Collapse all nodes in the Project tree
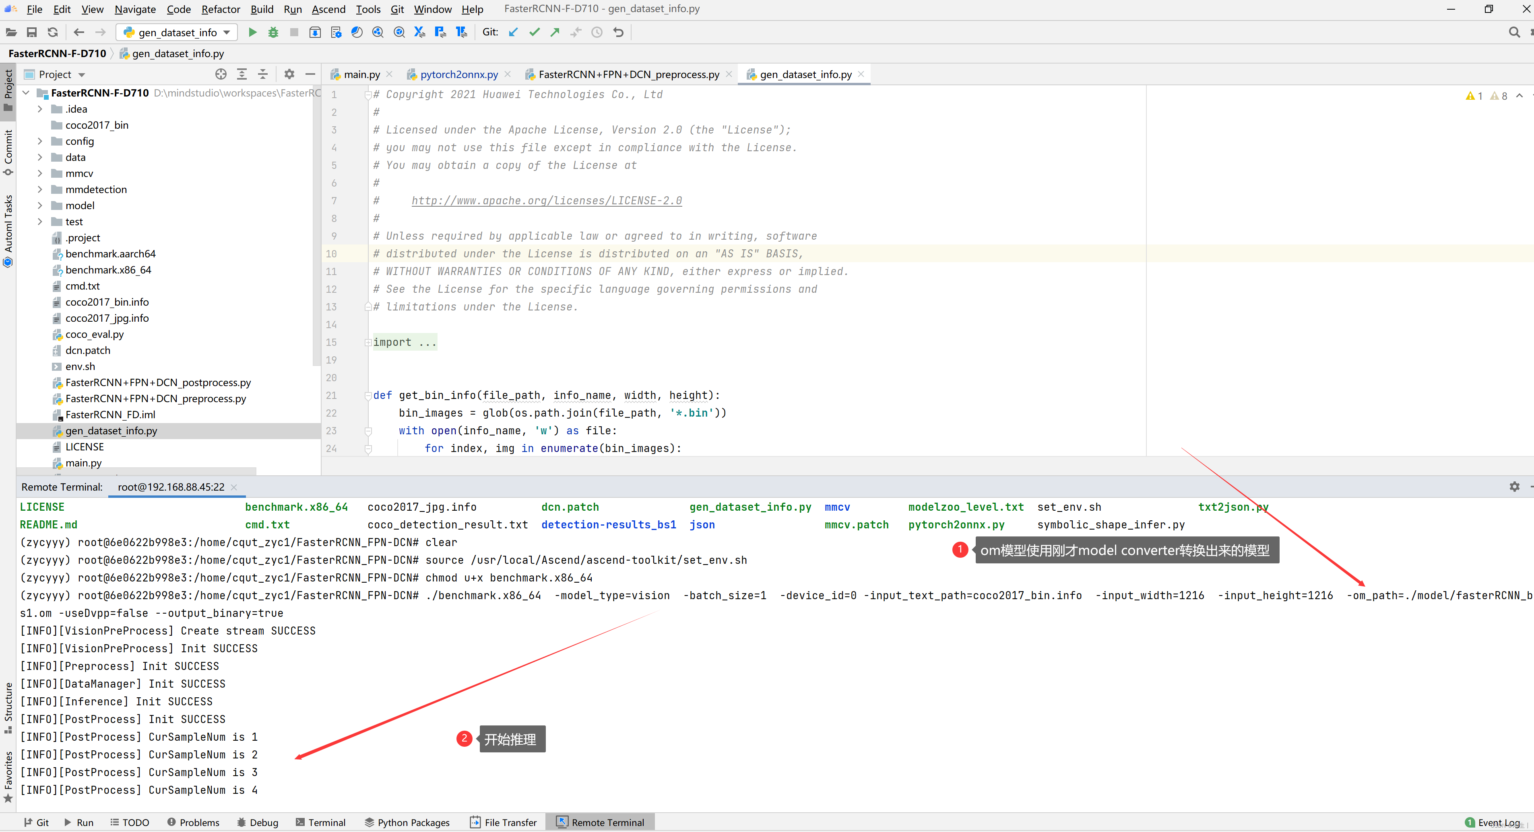The width and height of the screenshot is (1534, 832). pos(262,74)
